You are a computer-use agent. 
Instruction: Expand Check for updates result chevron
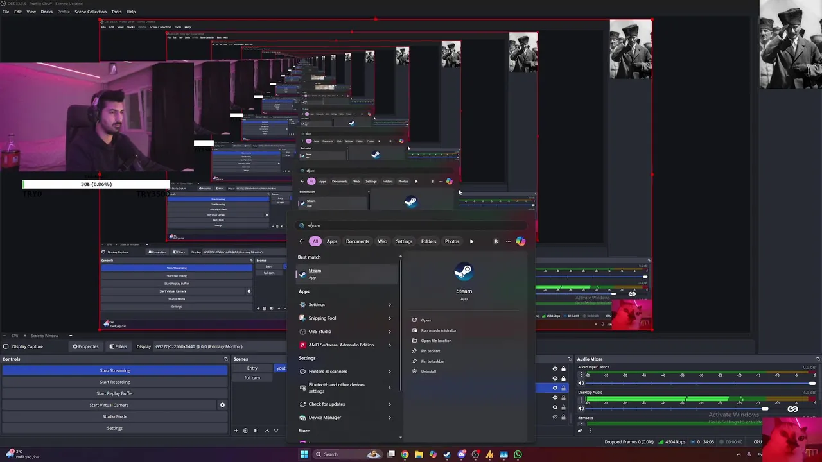point(389,404)
